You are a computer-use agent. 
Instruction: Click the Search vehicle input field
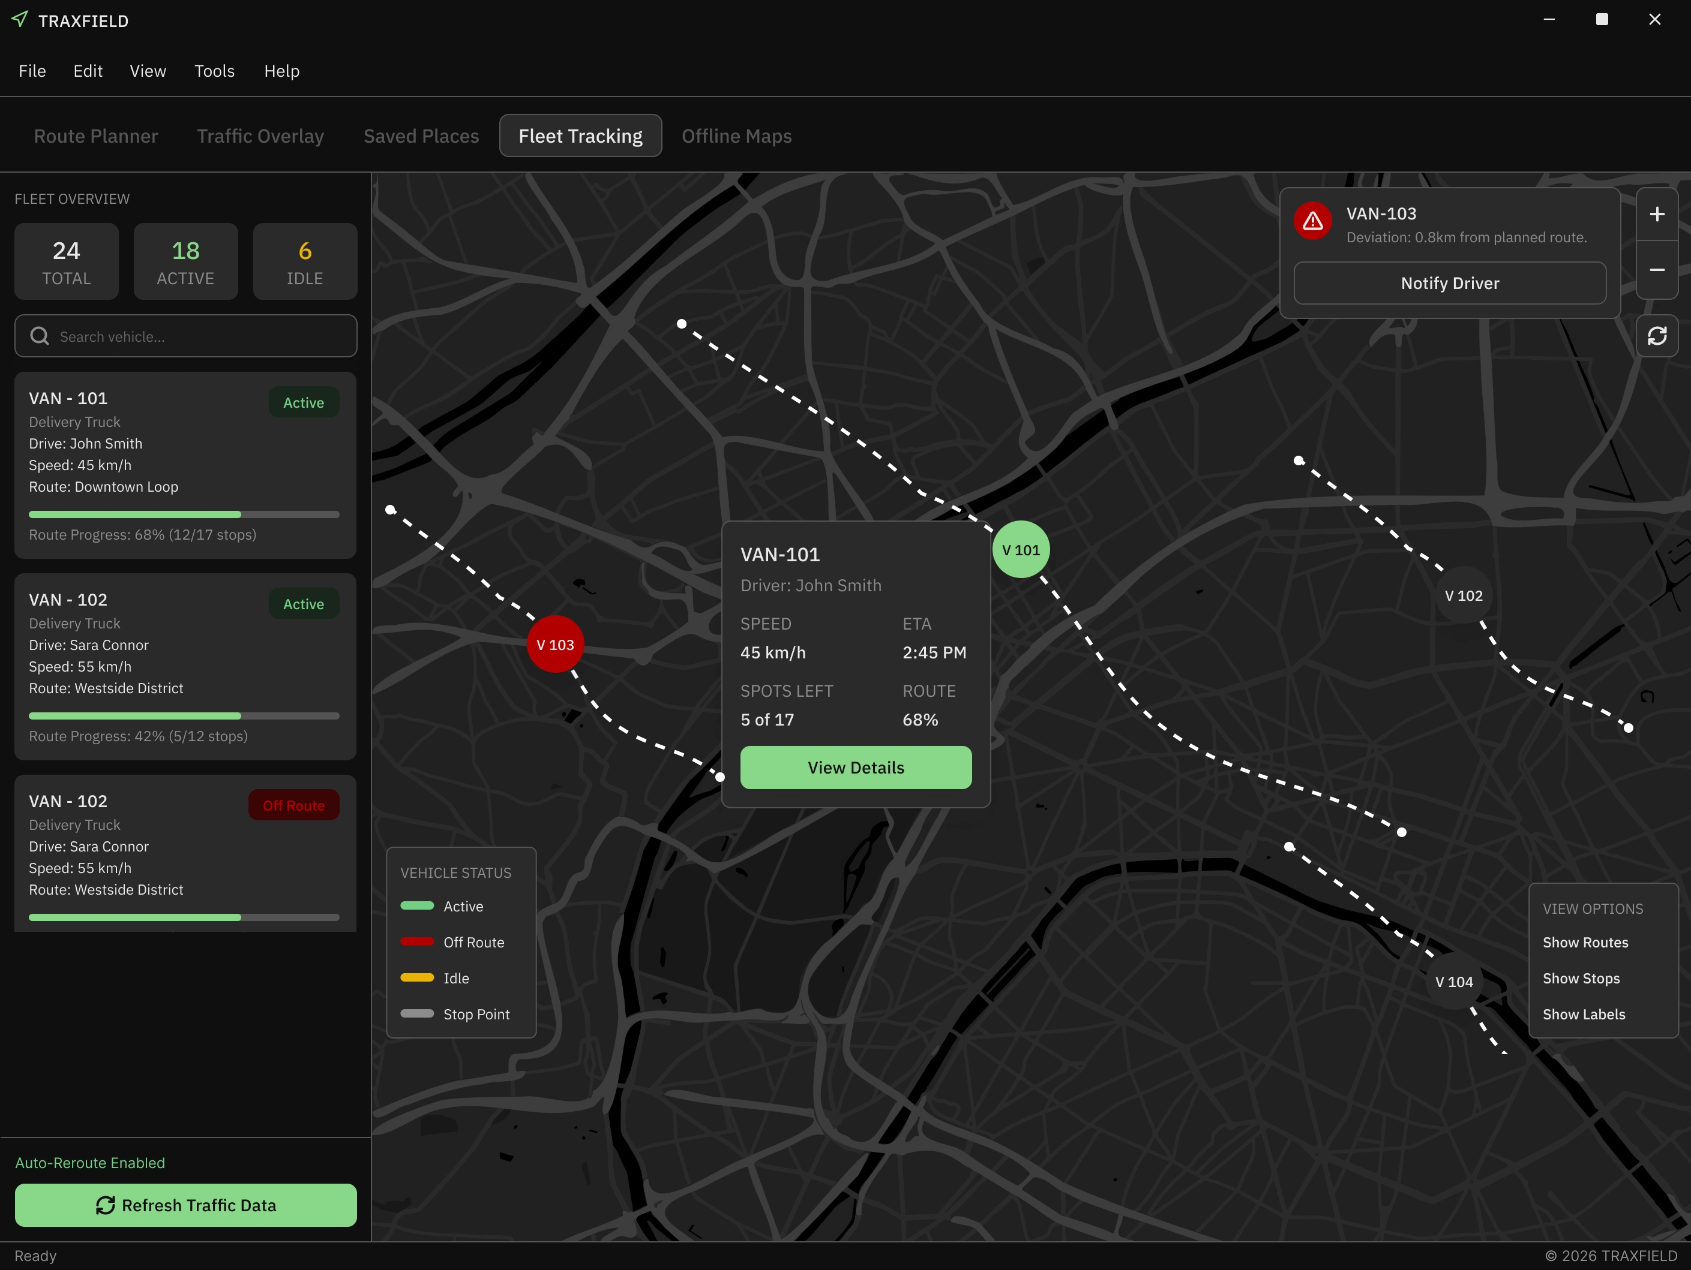click(186, 337)
